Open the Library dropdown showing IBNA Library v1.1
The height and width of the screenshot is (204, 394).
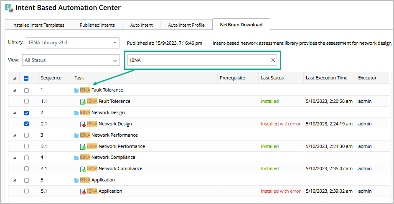click(x=73, y=43)
